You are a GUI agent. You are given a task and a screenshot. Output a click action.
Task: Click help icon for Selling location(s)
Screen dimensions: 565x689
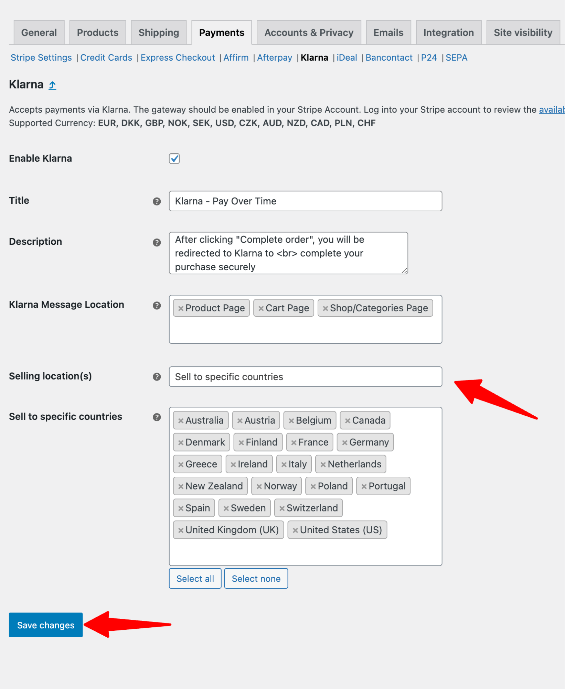pos(157,377)
